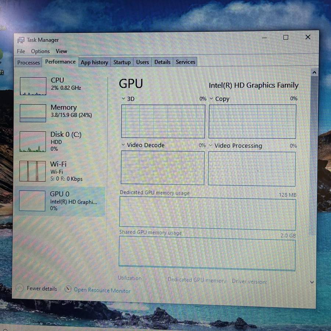The height and width of the screenshot is (331, 331).
Task: Click the Video Decode utilization graph
Action: coord(163,168)
